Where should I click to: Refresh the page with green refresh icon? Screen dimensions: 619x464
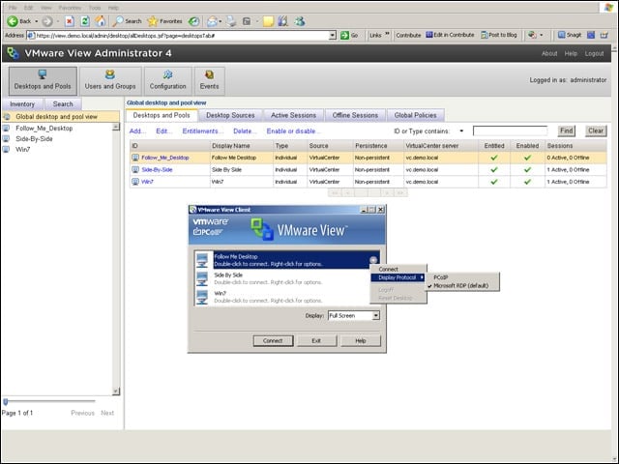(85, 21)
